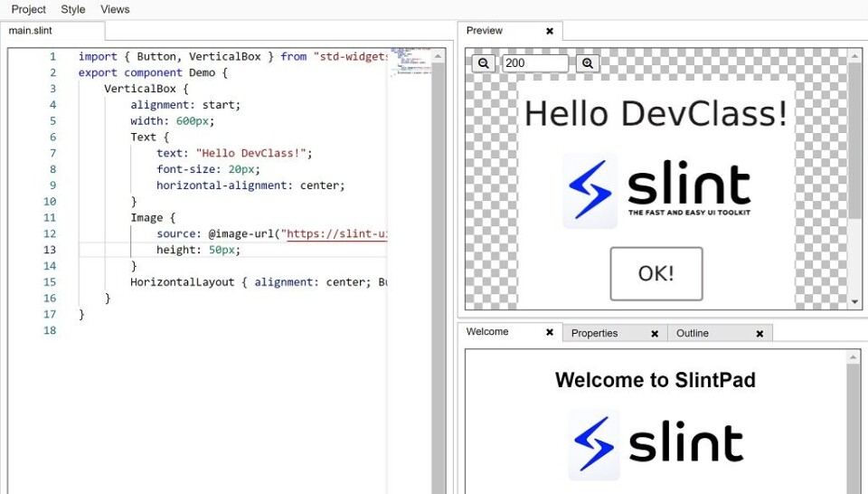The height and width of the screenshot is (494, 868).
Task: Close the Properties tab
Action: 655,334
